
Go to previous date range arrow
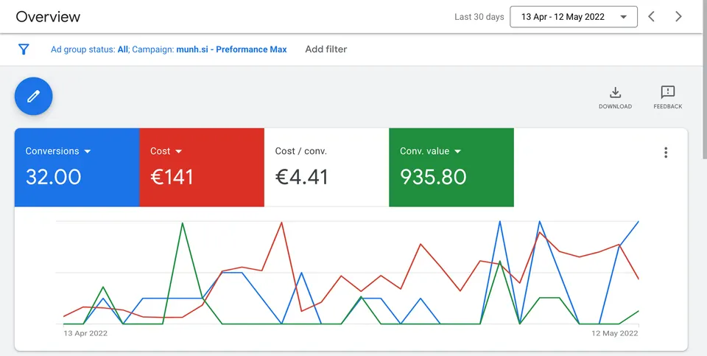(x=651, y=17)
